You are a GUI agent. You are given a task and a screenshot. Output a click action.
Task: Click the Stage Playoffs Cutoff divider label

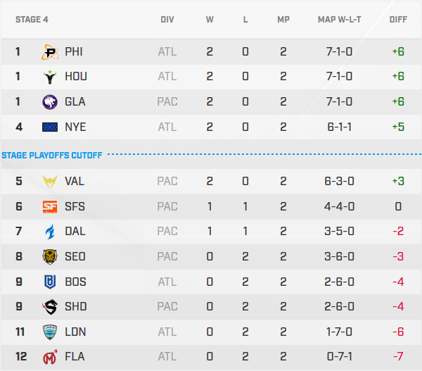tap(52, 155)
